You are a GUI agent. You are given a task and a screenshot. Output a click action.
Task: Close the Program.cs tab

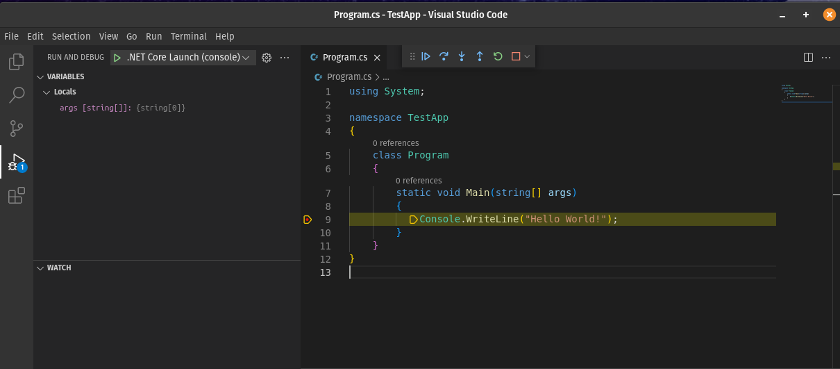[377, 58]
